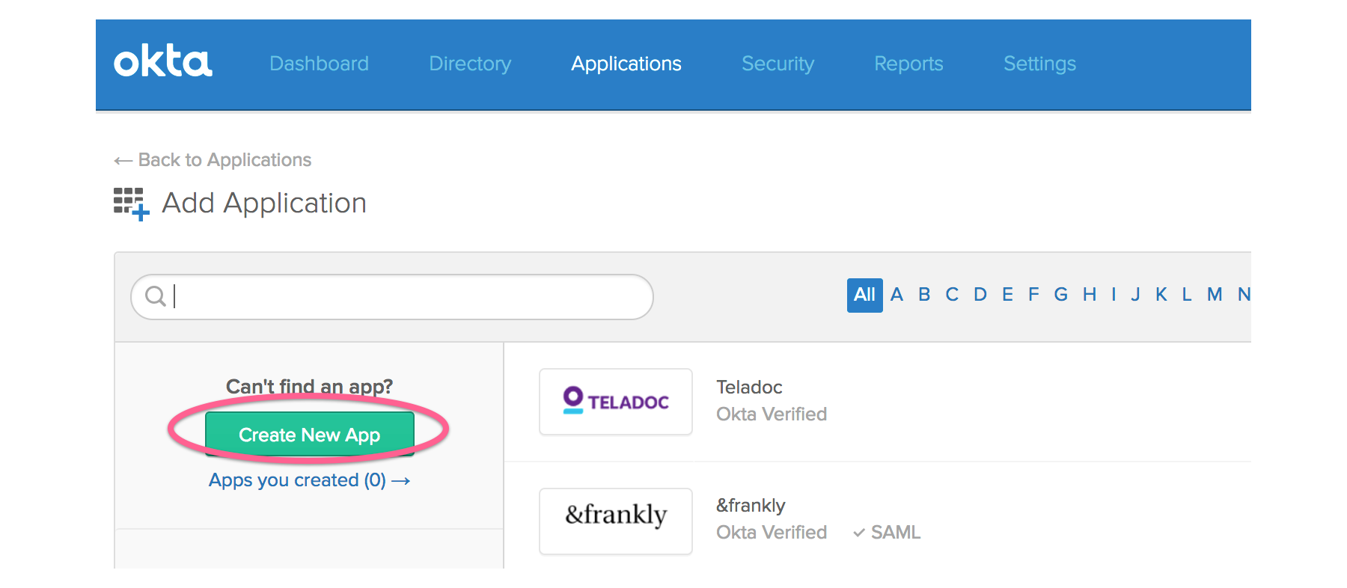
Task: Filter apps by letter A
Action: pyautogui.click(x=897, y=295)
